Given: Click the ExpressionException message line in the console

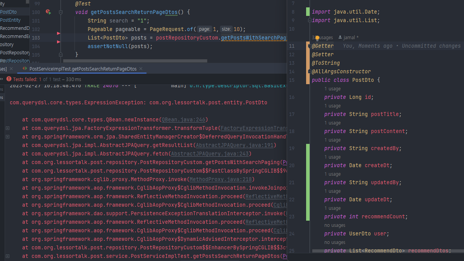Looking at the screenshot, I should [x=139, y=103].
